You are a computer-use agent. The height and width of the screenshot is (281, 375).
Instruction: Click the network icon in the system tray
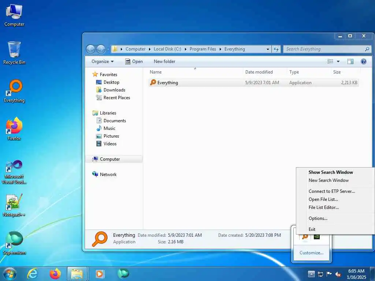[320, 274]
